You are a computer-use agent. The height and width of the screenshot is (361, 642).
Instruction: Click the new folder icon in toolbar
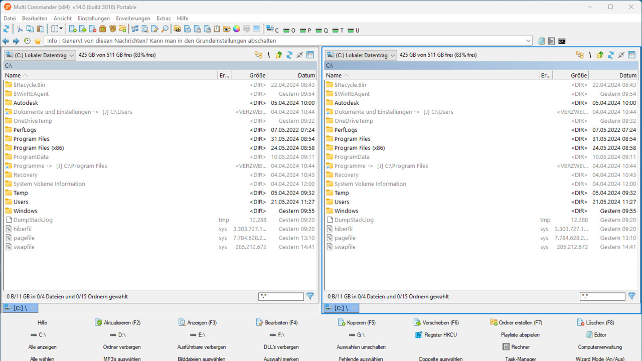pos(122,29)
